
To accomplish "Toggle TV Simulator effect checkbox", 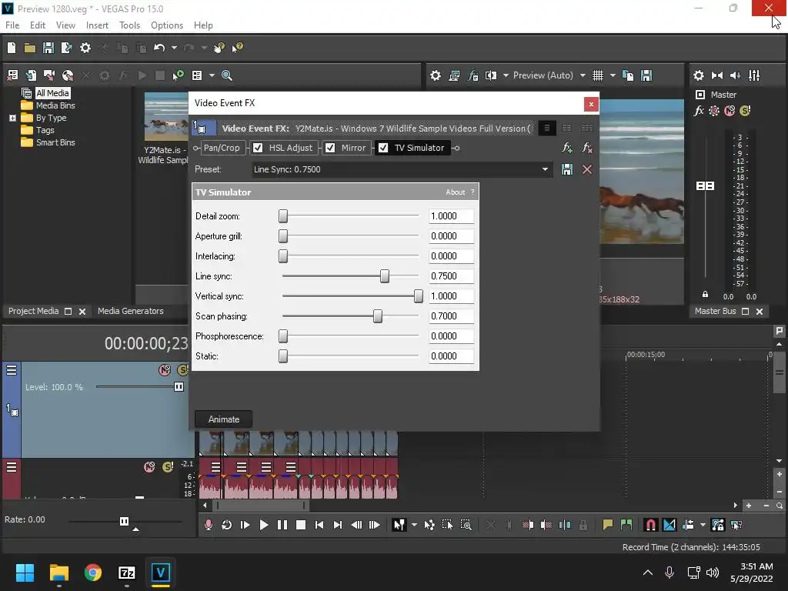I will 383,148.
